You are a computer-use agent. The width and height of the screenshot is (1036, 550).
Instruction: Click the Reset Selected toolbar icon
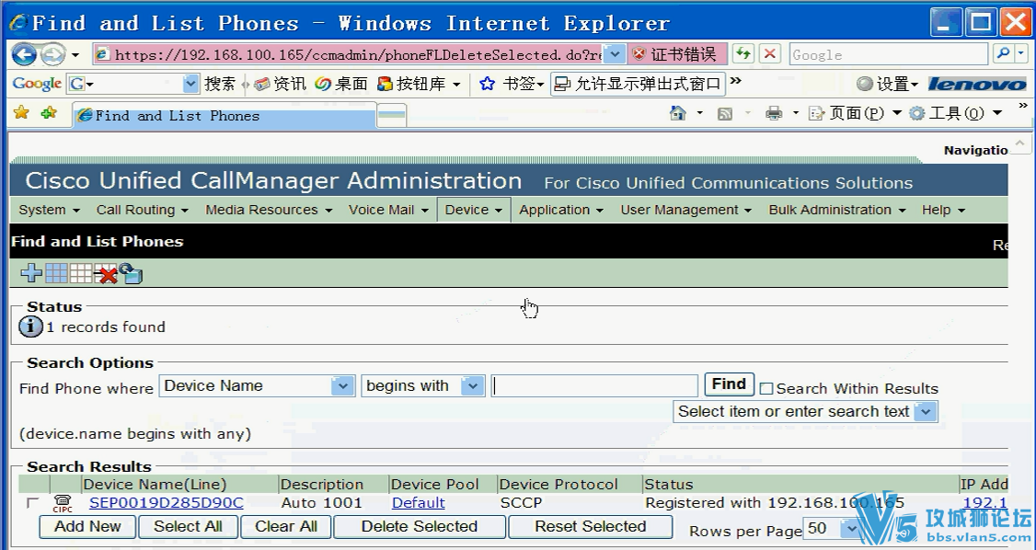[x=131, y=273]
